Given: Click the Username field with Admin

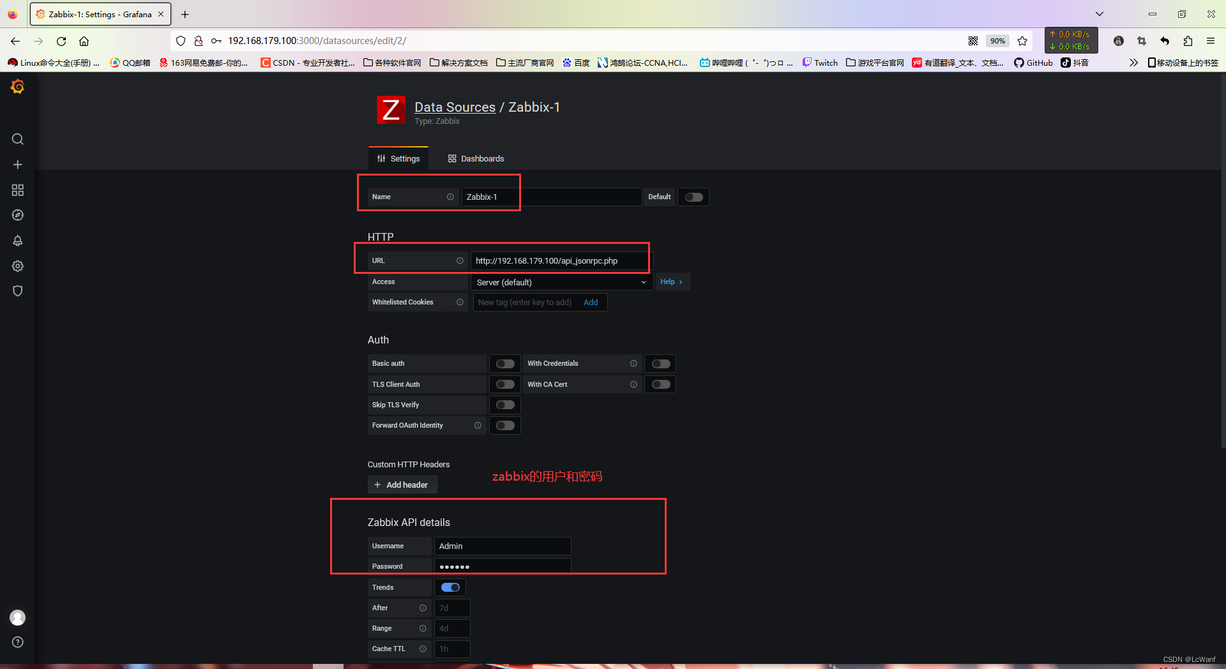Looking at the screenshot, I should click(503, 546).
